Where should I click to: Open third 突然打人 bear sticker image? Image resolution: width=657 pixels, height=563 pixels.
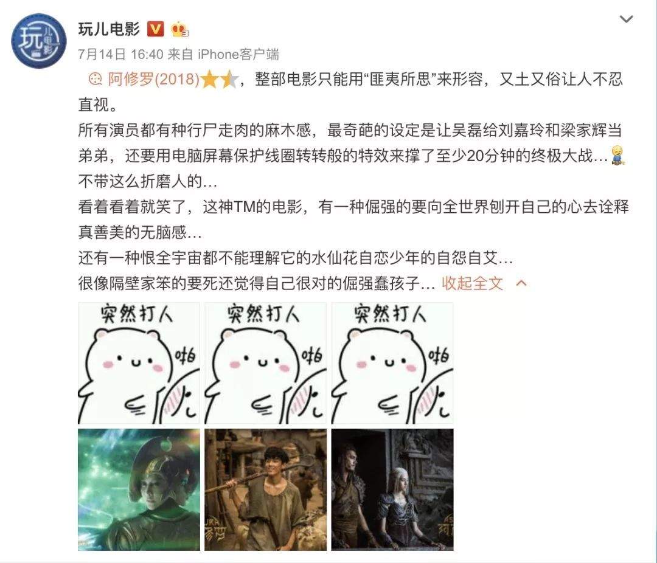pyautogui.click(x=392, y=363)
